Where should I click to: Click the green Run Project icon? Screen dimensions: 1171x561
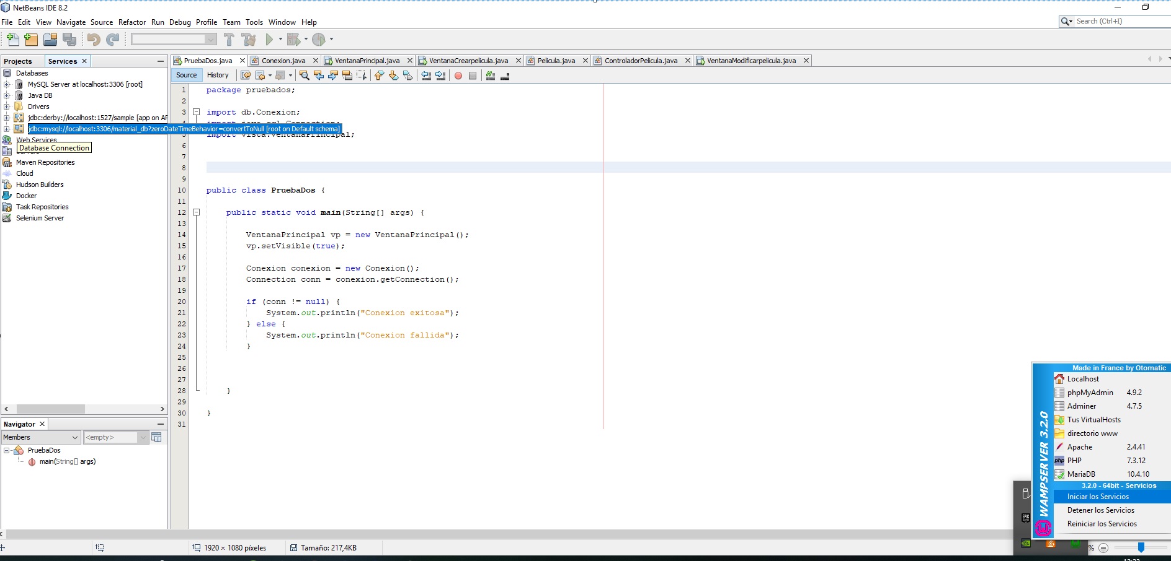point(269,40)
